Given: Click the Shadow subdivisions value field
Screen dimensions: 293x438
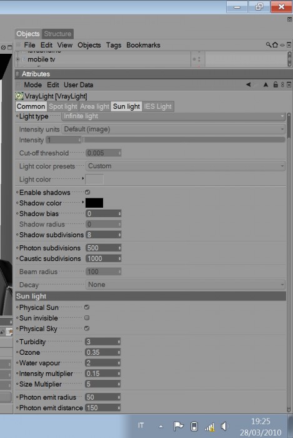Looking at the screenshot, I should 103,235.
